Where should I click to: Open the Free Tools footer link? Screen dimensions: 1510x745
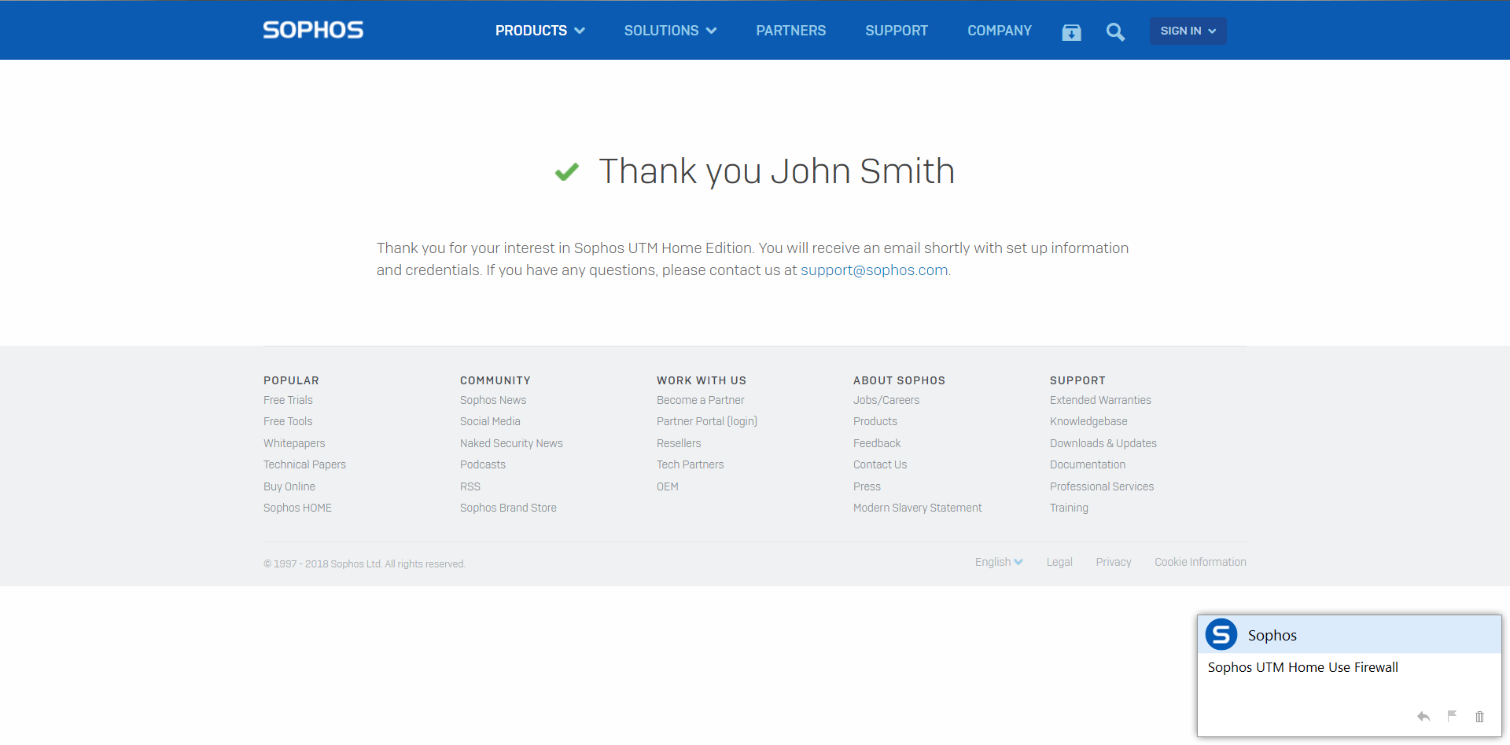[x=288, y=421]
